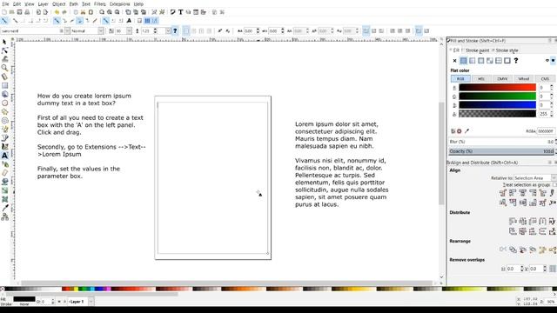Select the CMS color mode button
The width and height of the screenshot is (557, 313).
(545, 78)
